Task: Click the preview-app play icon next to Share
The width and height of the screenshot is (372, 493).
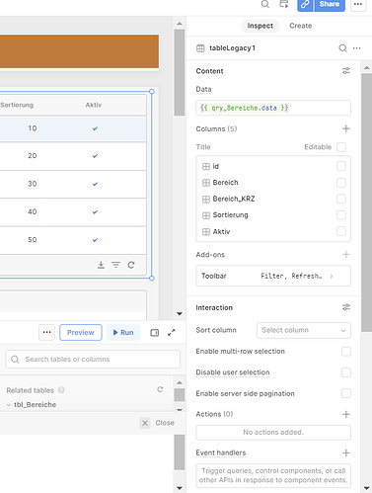Action: (284, 4)
